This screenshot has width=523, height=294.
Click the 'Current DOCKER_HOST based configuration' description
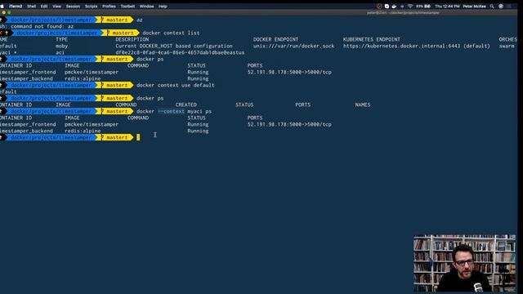tap(174, 46)
